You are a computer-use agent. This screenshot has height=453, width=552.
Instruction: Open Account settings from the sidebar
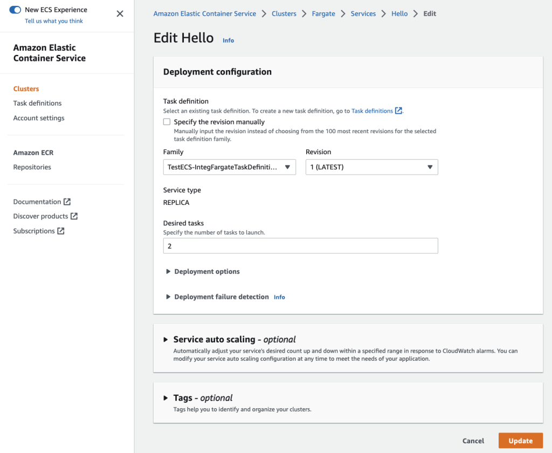tap(39, 118)
